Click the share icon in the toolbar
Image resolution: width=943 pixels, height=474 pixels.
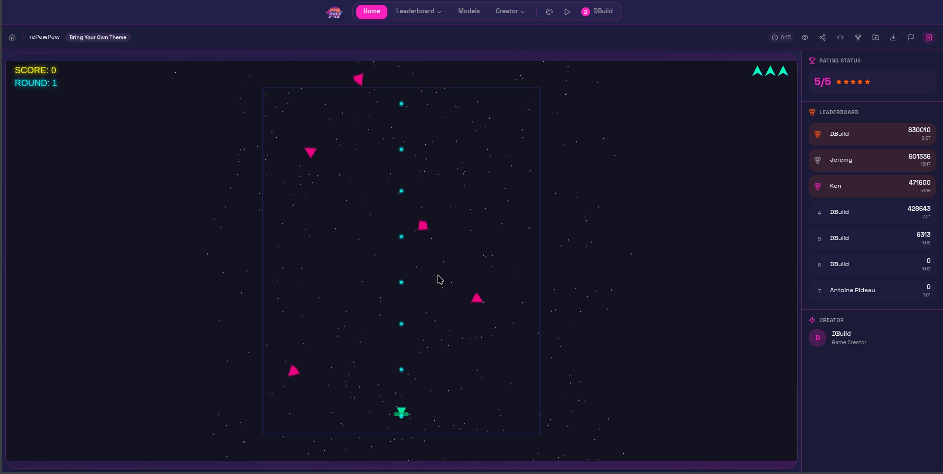click(822, 37)
